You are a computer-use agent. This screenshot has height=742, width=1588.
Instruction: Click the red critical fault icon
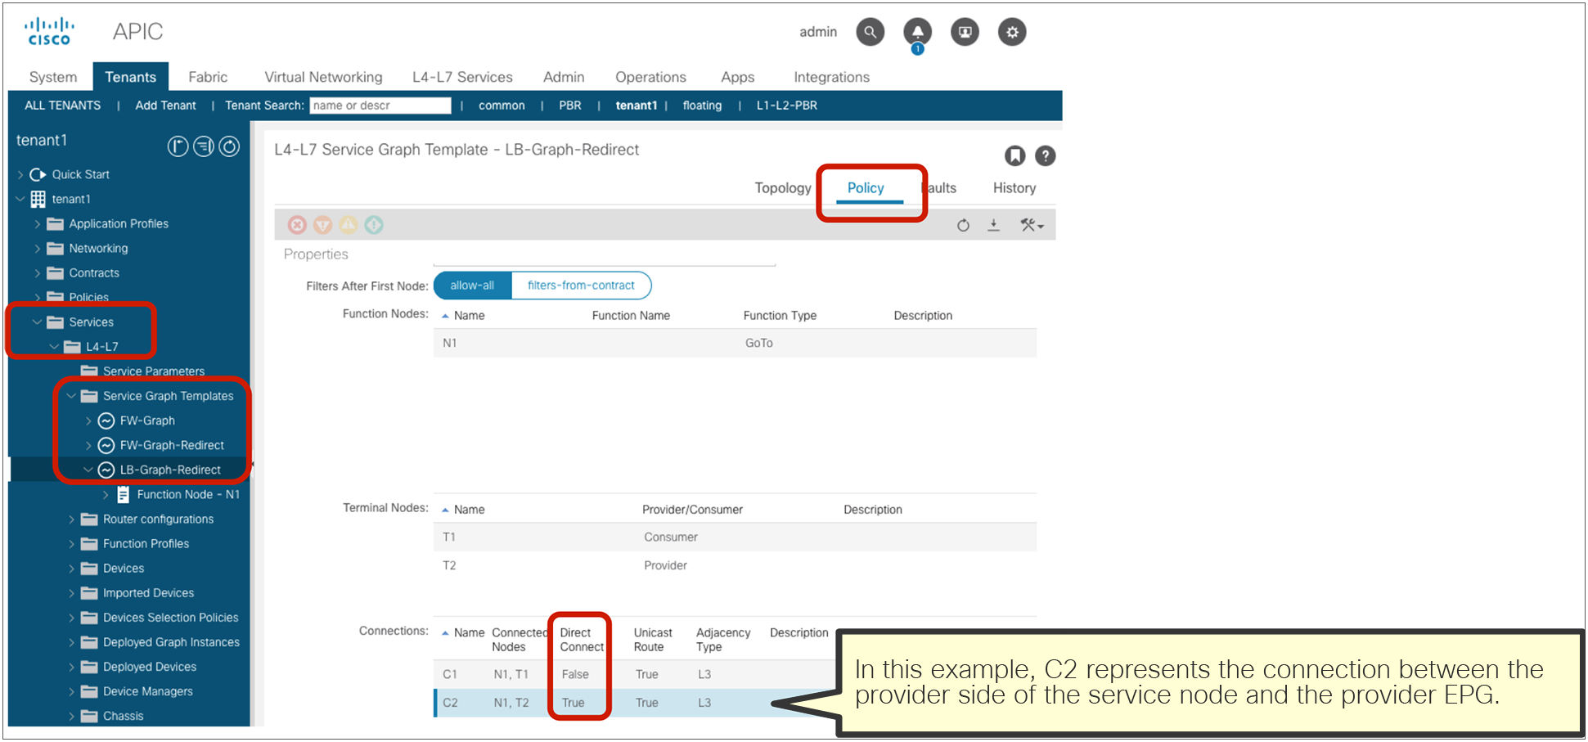click(x=298, y=225)
